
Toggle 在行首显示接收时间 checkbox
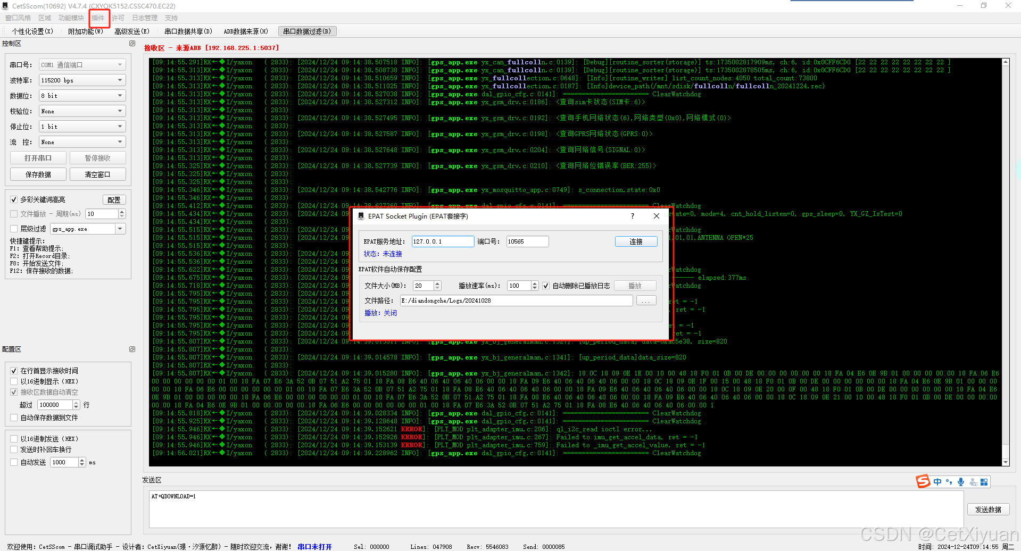pyautogui.click(x=14, y=371)
